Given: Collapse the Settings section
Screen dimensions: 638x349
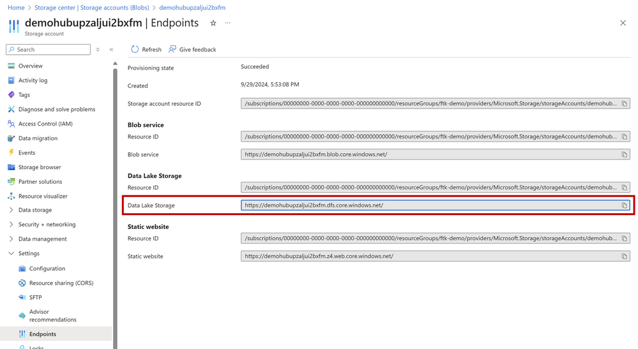Looking at the screenshot, I should tap(11, 253).
